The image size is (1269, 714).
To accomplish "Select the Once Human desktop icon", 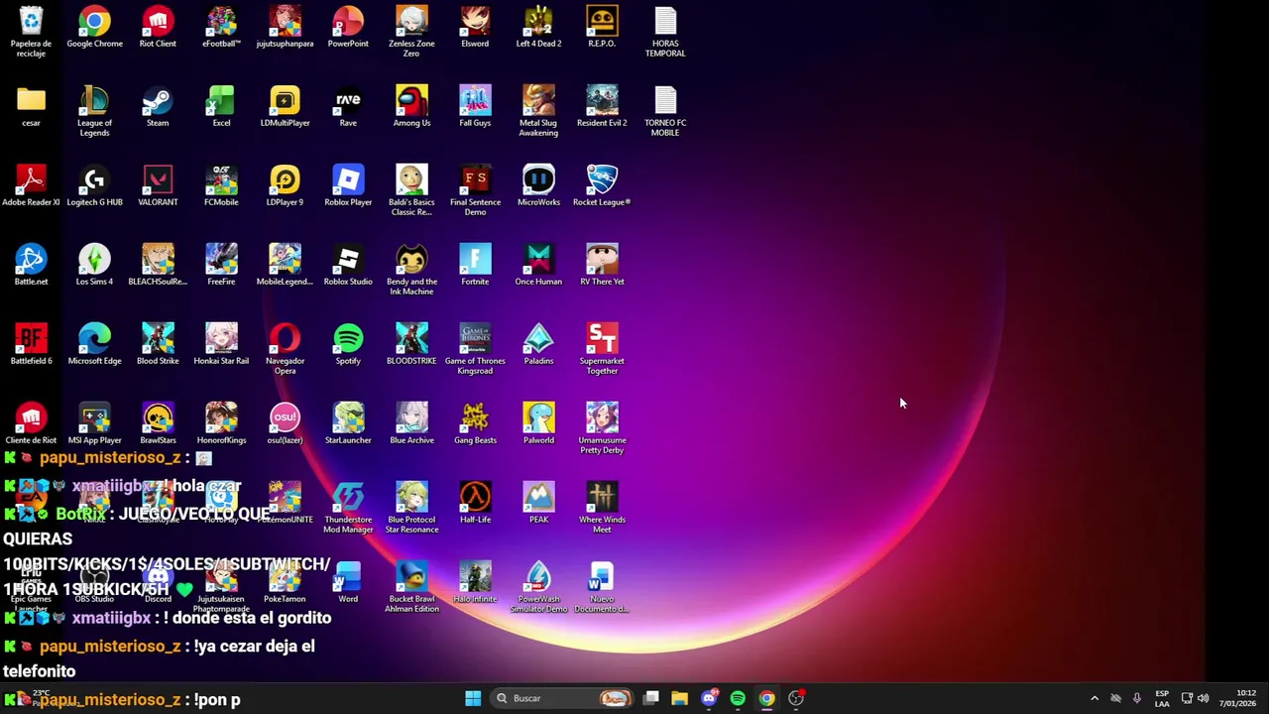I will [538, 265].
